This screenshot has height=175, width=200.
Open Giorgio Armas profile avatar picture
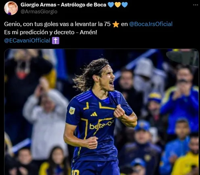coord(11,8)
